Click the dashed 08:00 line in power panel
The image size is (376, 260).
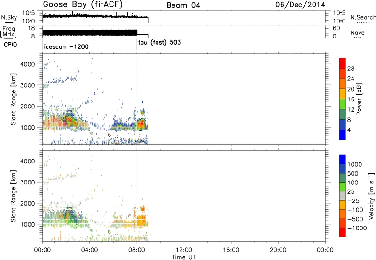[x=137, y=99]
